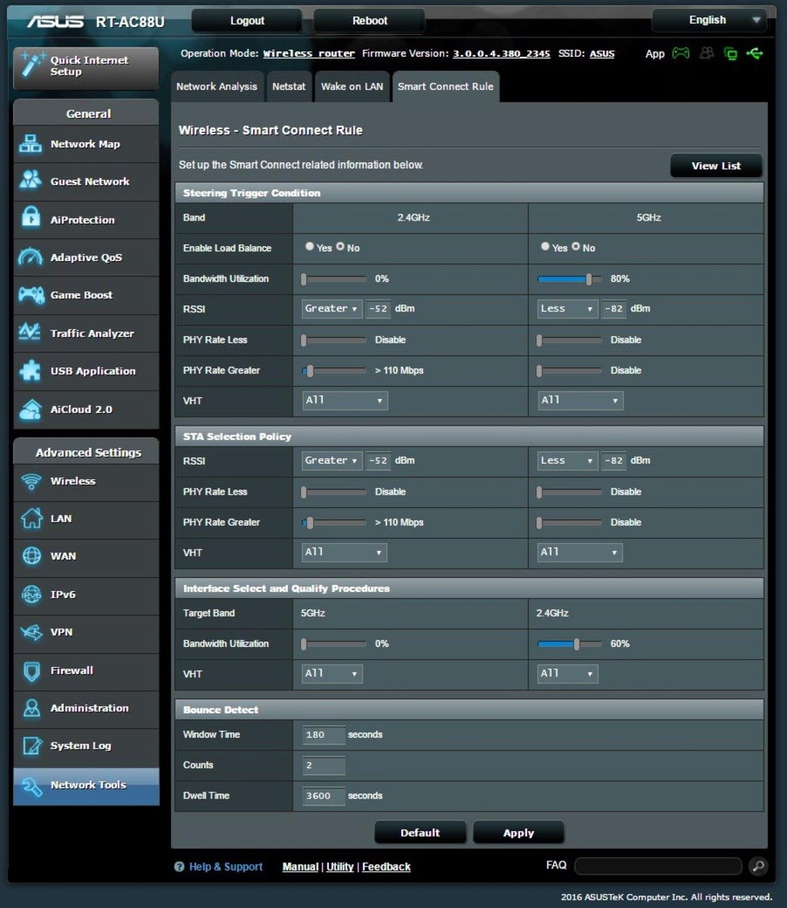Click the FAQ search input field
Screen dimensions: 787x908
pos(658,866)
